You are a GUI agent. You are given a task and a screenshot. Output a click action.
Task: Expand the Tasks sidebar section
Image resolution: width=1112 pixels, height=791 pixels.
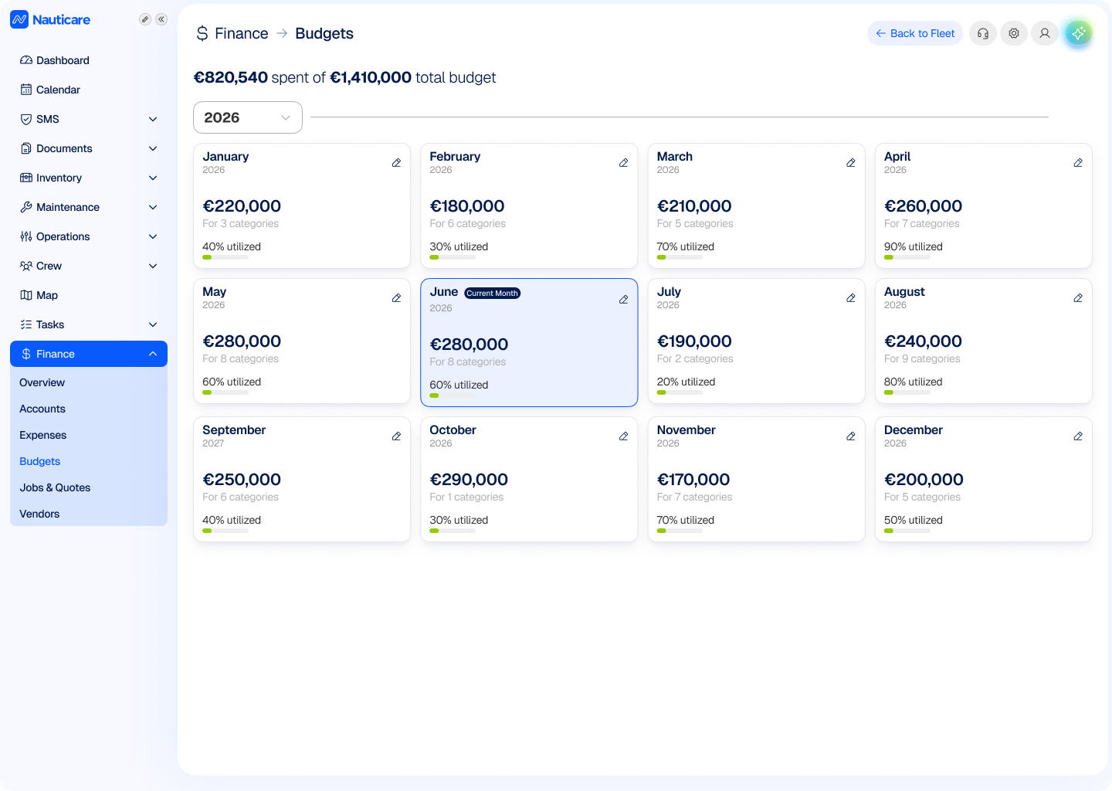point(153,324)
